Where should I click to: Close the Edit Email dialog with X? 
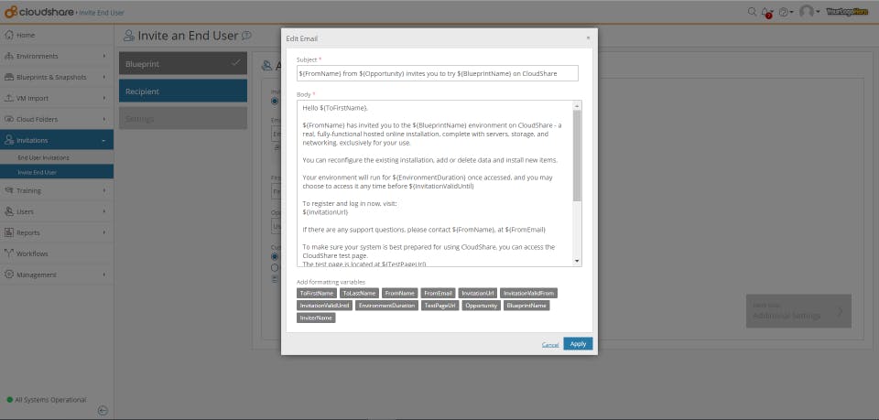(x=588, y=38)
